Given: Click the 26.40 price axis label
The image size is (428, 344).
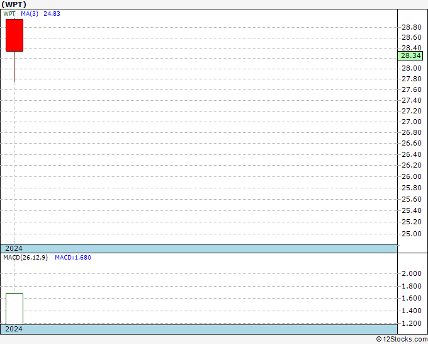Looking at the screenshot, I should pyautogui.click(x=412, y=154).
